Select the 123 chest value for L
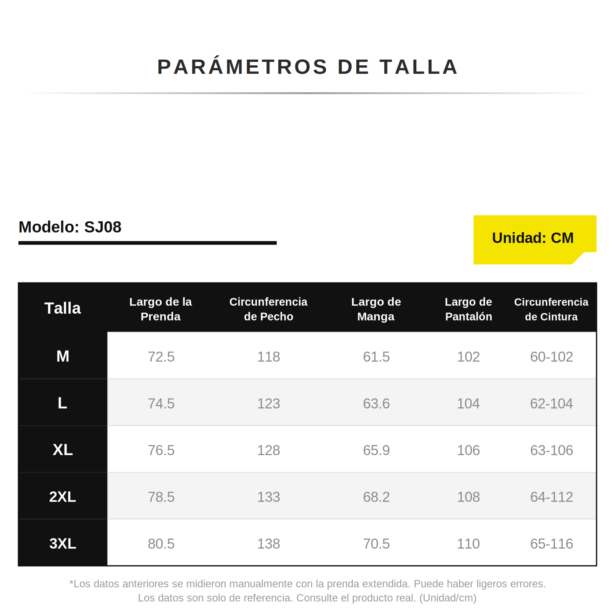 (x=269, y=404)
